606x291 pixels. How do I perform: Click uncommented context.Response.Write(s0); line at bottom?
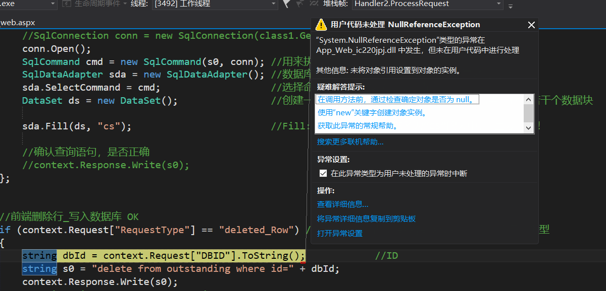point(100,282)
